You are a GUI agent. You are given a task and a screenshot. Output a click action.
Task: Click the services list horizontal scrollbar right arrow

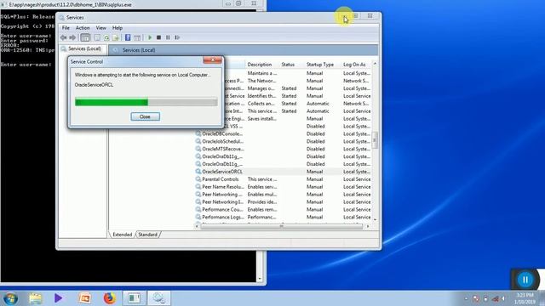coord(368,226)
